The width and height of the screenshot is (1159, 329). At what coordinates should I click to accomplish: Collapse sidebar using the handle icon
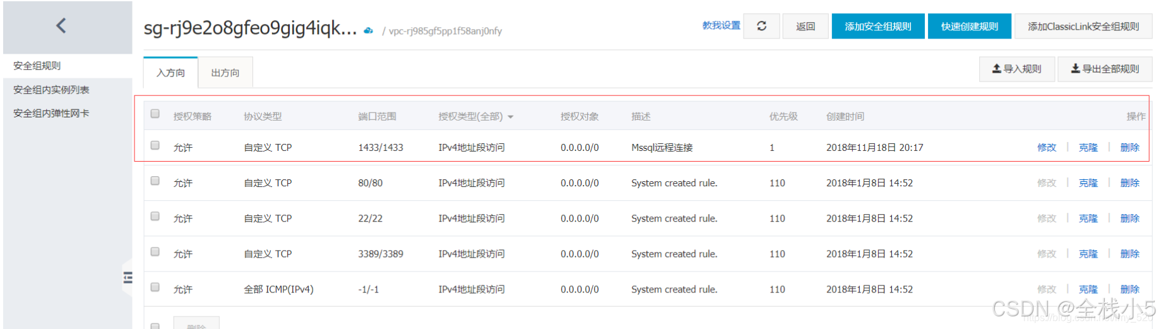(128, 277)
